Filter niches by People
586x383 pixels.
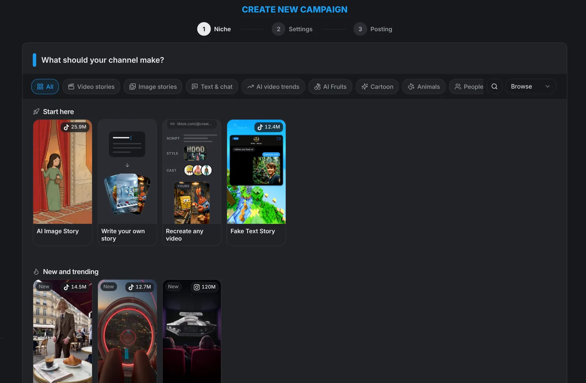pyautogui.click(x=467, y=86)
